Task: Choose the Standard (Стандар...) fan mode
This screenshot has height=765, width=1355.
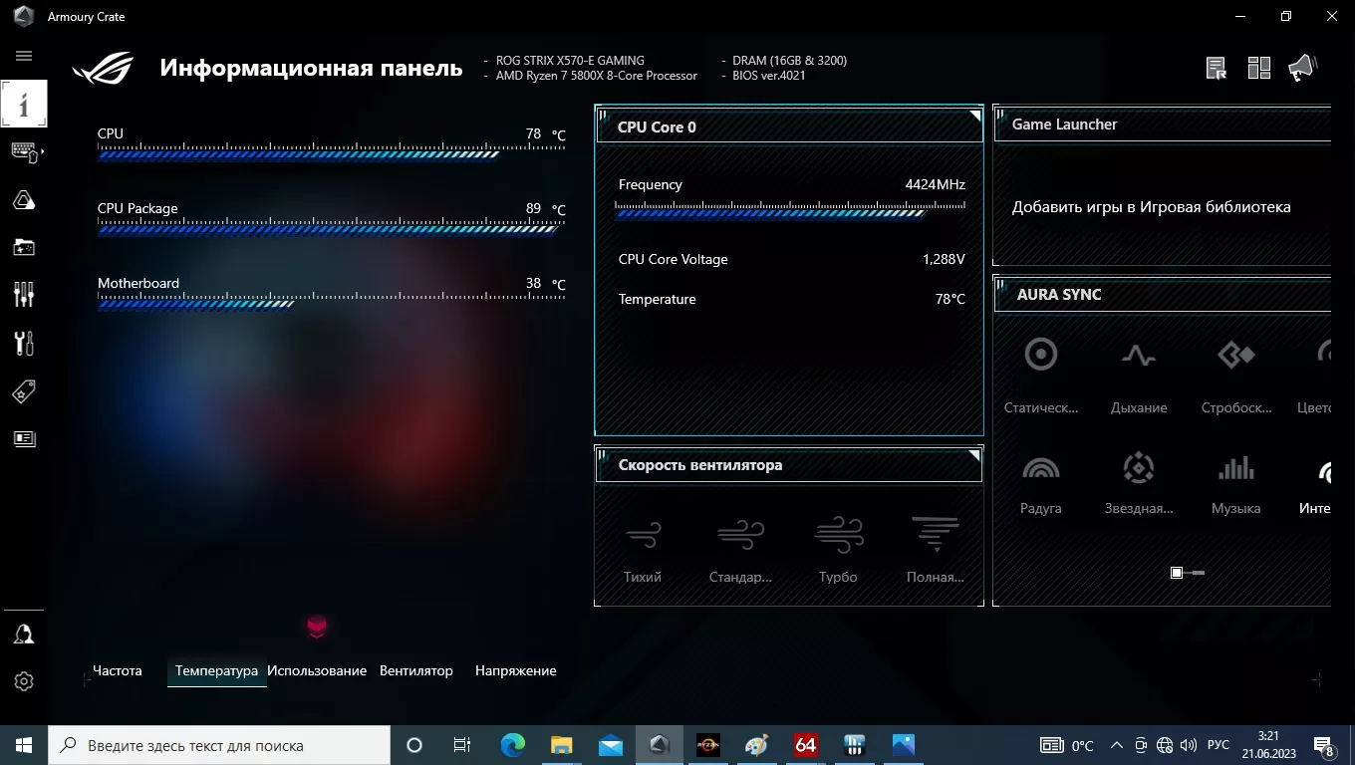Action: (x=740, y=550)
